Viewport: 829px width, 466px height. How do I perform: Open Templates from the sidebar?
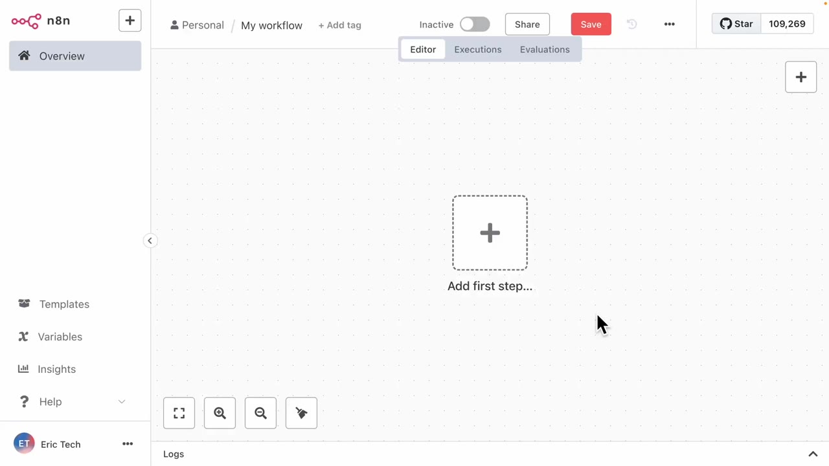tap(64, 304)
